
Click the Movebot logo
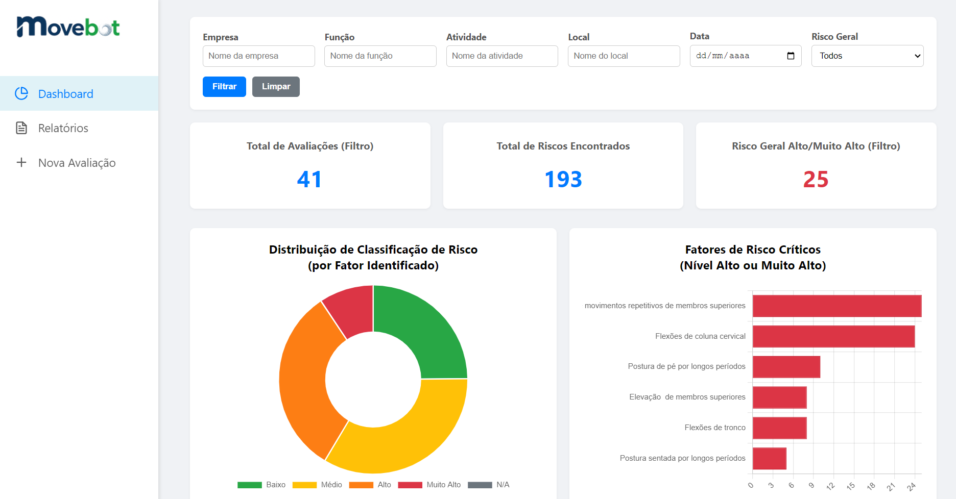pos(68,27)
